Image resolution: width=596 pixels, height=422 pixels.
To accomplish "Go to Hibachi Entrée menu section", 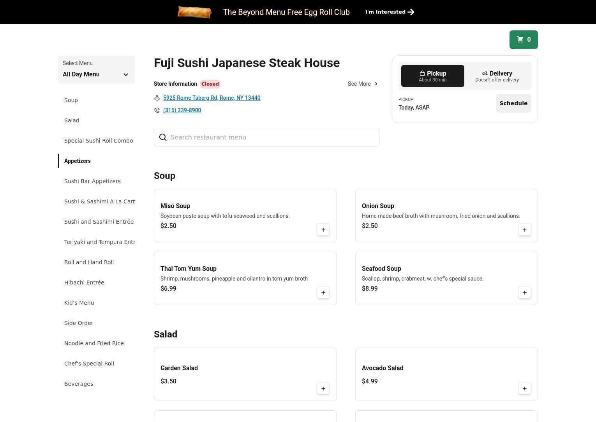I will [84, 283].
